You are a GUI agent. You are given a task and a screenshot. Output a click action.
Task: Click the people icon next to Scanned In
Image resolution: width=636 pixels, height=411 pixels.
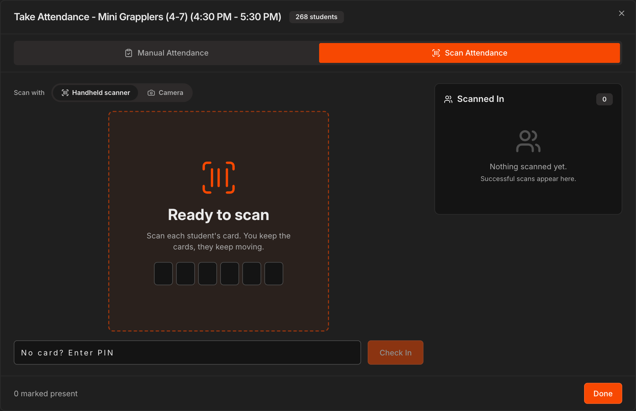click(x=448, y=99)
